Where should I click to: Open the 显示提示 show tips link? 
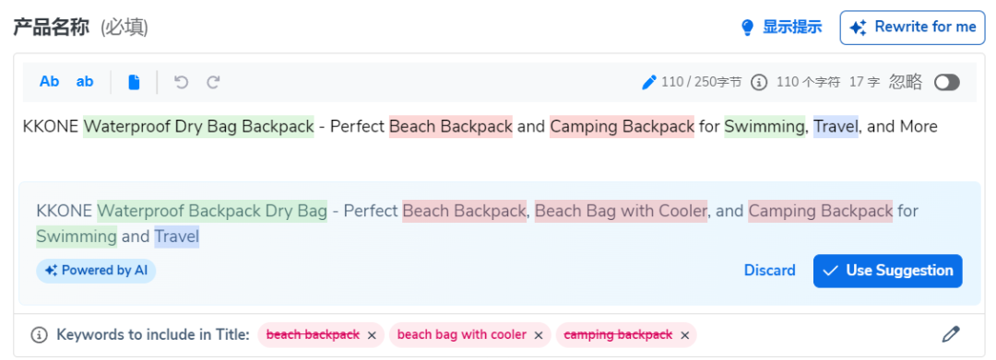[x=781, y=28]
